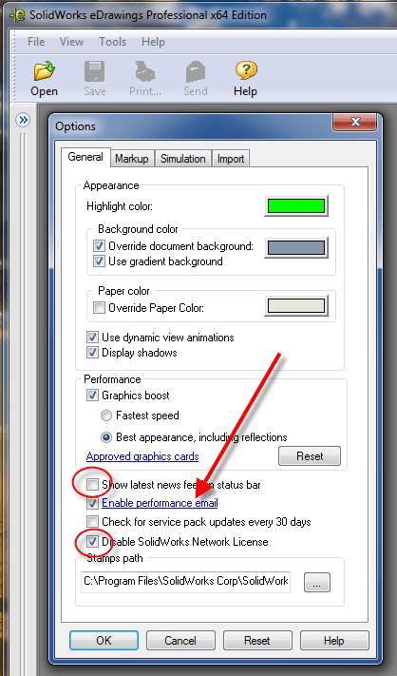
Task: Switch to the Markup tab
Action: [x=132, y=159]
